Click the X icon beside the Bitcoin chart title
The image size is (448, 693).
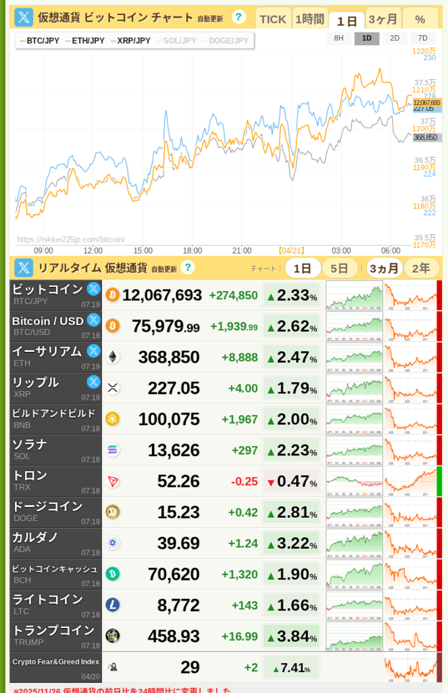click(x=24, y=18)
